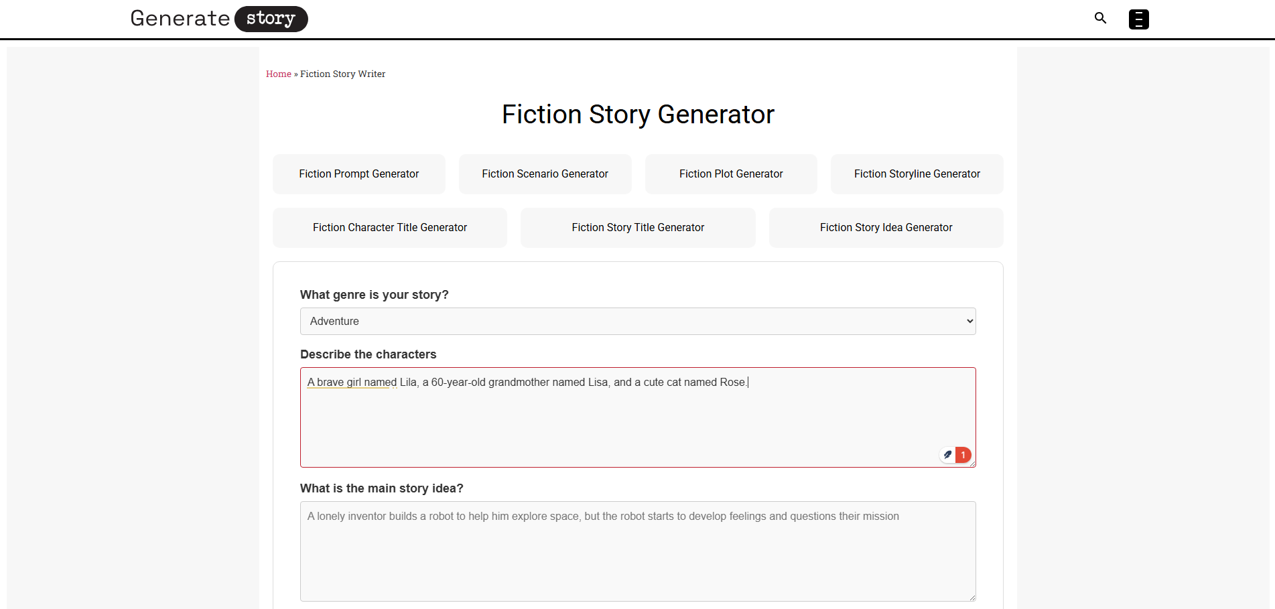Click the "story" pill in the header logo
The height and width of the screenshot is (609, 1275).
click(x=270, y=19)
